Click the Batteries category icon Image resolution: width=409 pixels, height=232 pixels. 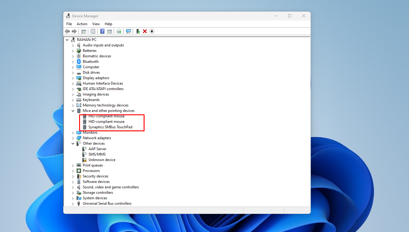coord(79,51)
